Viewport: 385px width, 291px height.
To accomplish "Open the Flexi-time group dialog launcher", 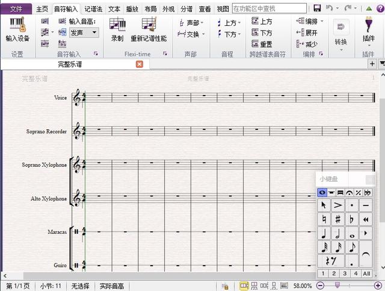I will pyautogui.click(x=165, y=54).
